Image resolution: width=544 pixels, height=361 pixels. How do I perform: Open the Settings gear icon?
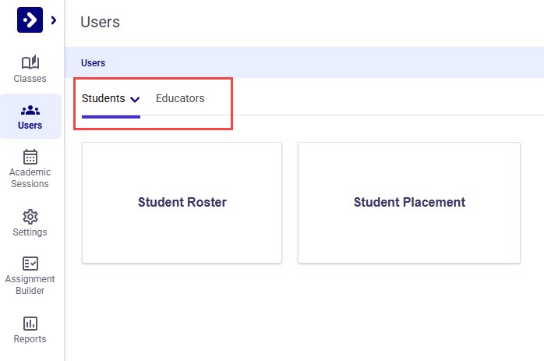point(30,216)
